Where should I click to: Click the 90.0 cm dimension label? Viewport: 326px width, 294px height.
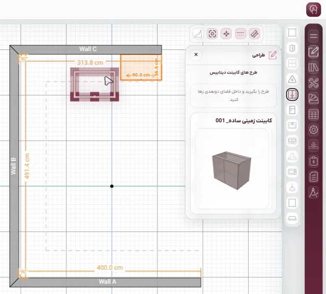(141, 75)
